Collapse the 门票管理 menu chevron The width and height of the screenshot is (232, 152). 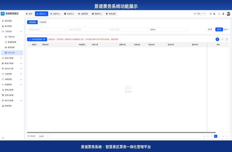(21, 32)
